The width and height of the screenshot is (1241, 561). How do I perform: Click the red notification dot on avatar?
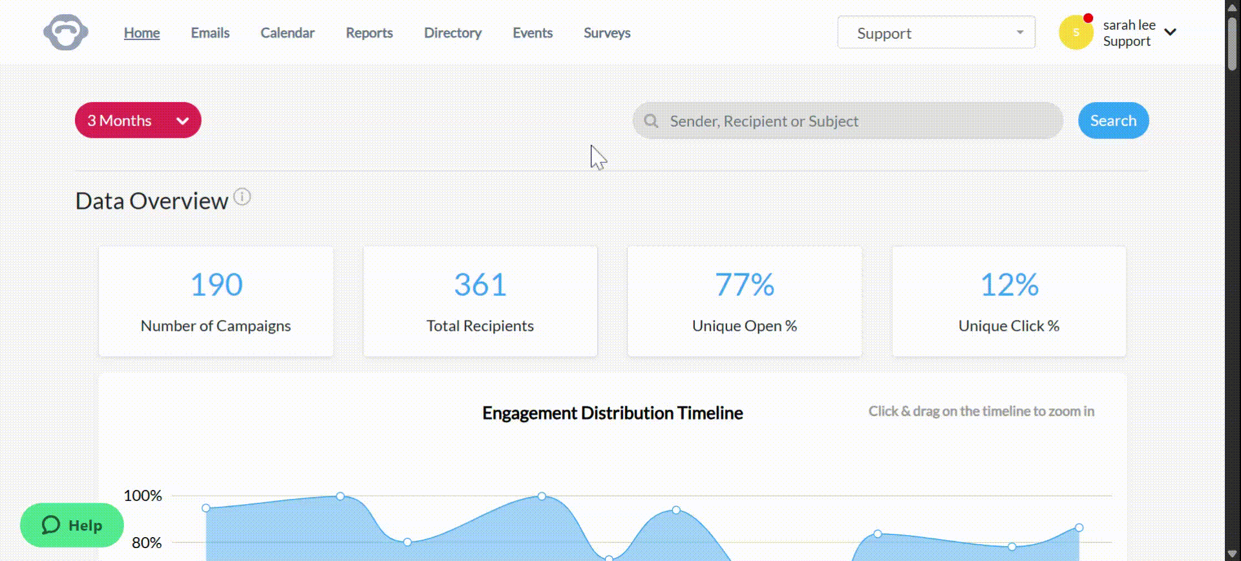pos(1088,18)
